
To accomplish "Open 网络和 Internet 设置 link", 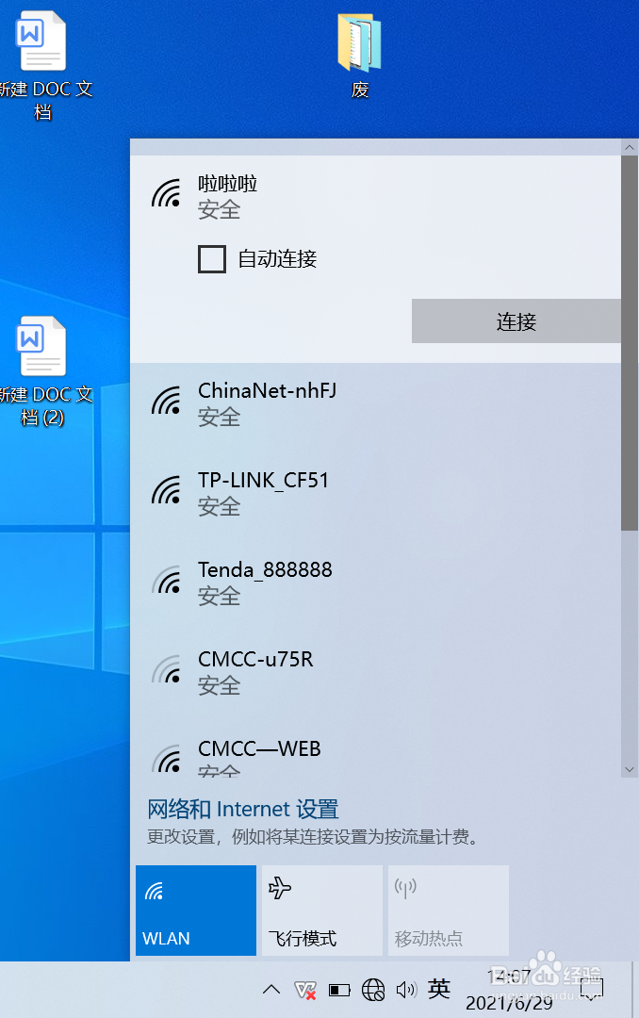I will (x=243, y=809).
